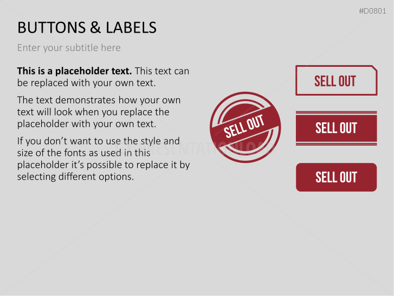Viewport: 394px width, 296px height.
Task: Click the phrase "selecting different options."
Action: click(75, 177)
